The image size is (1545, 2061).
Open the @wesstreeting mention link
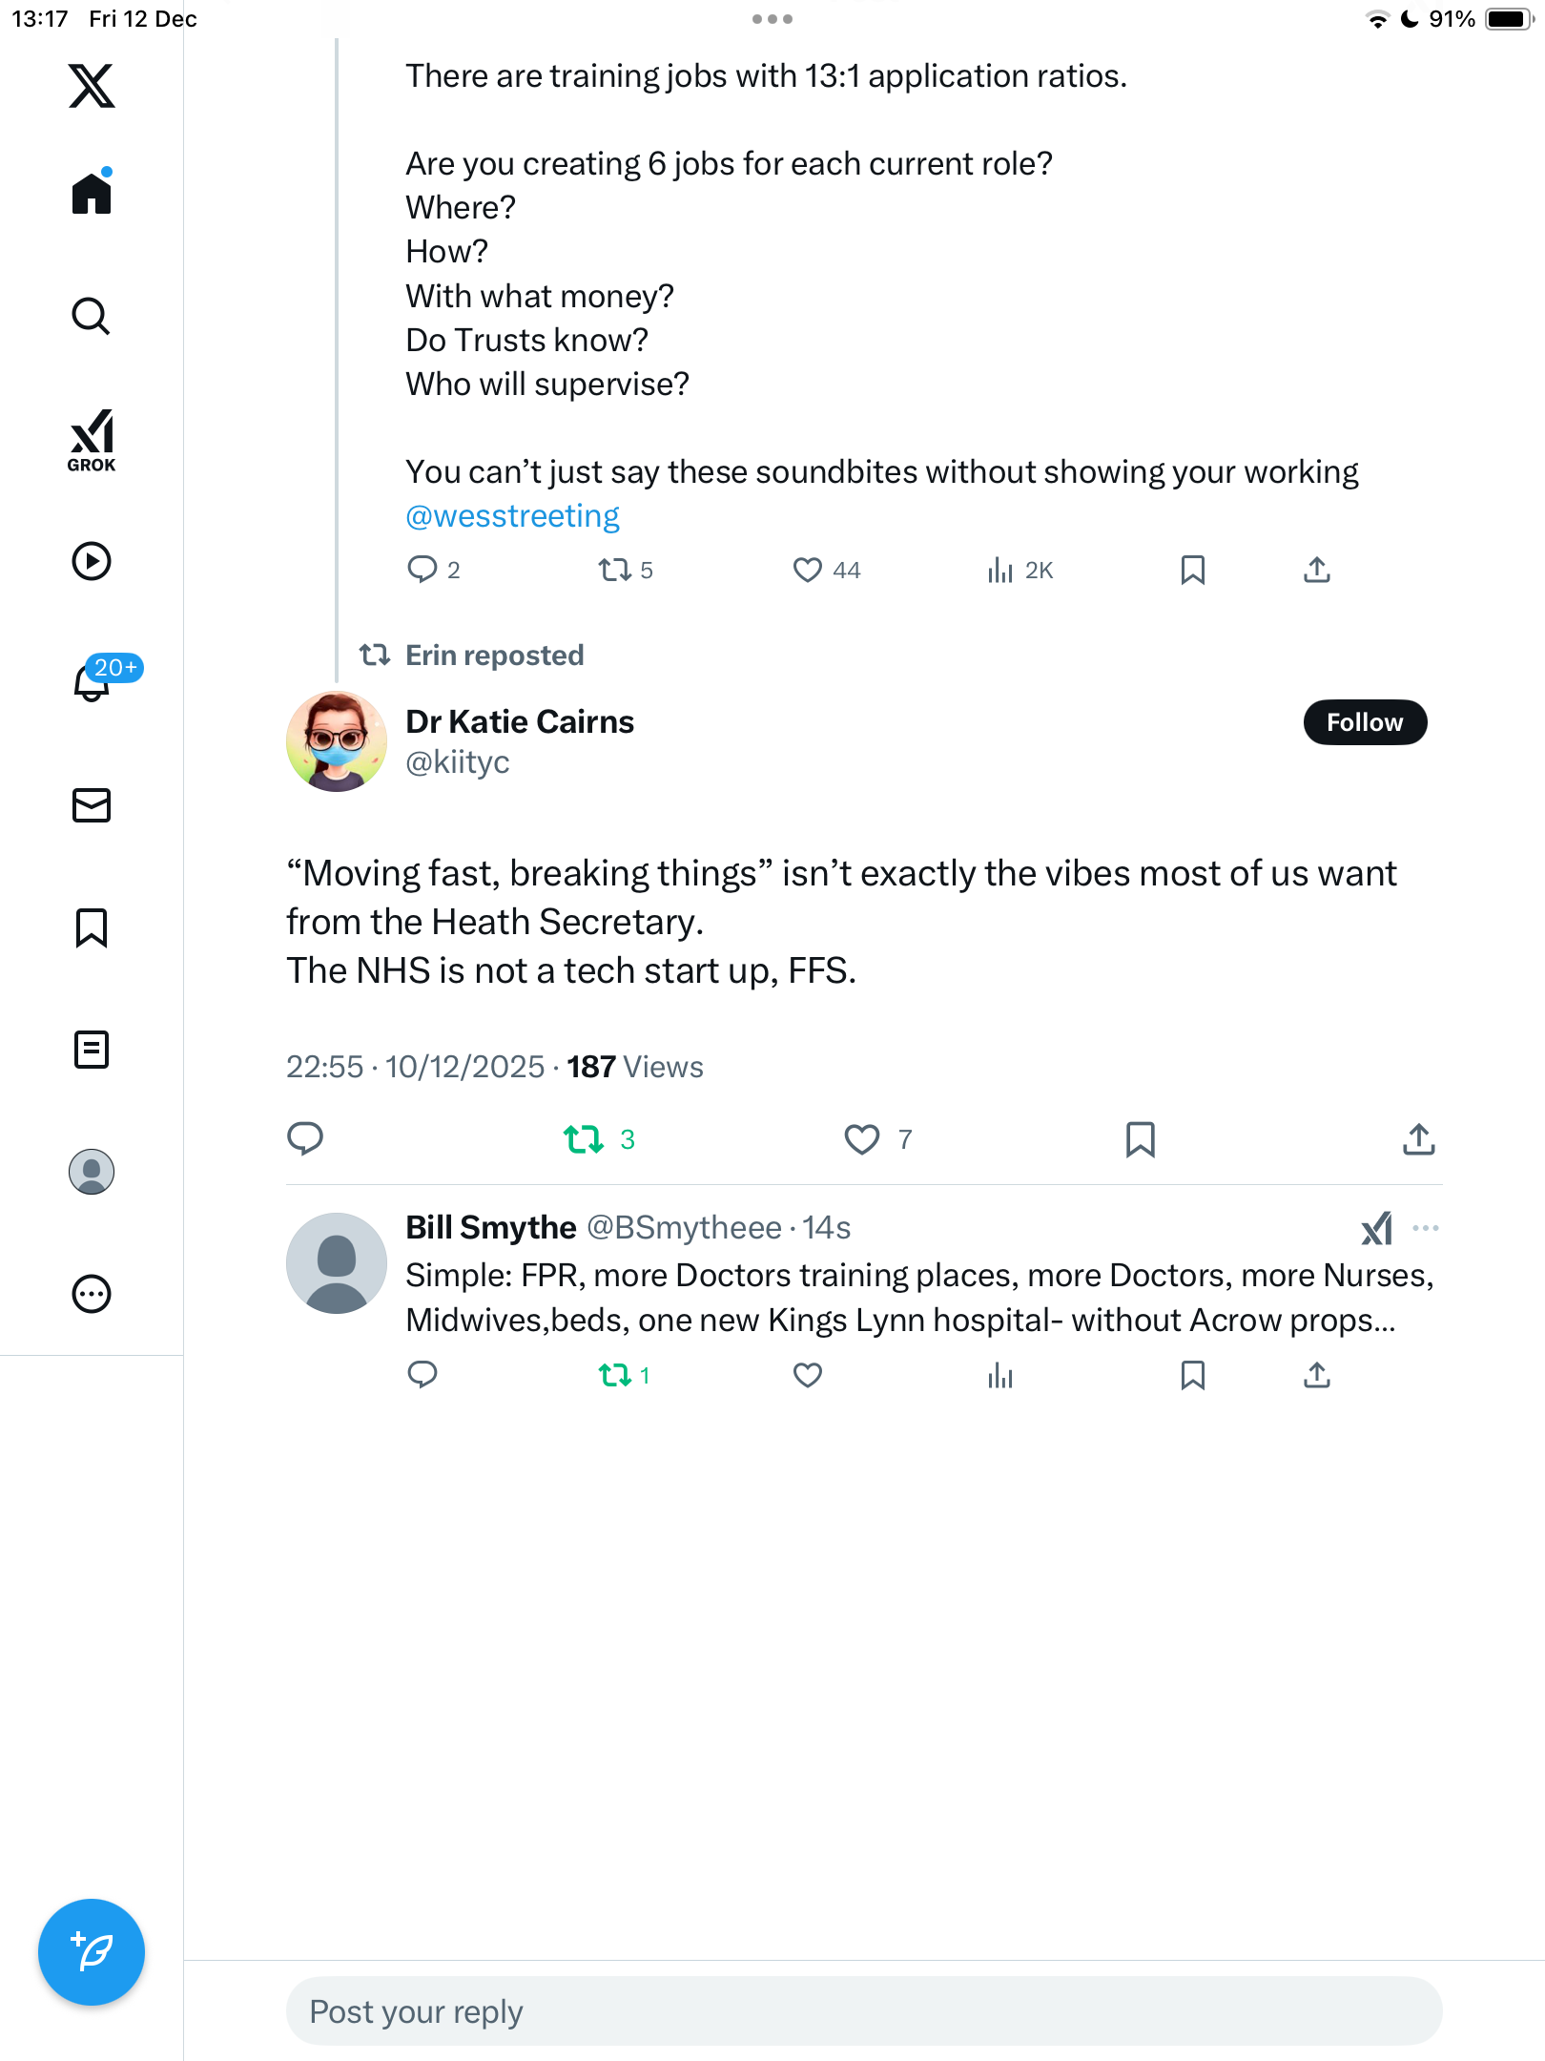click(x=512, y=516)
